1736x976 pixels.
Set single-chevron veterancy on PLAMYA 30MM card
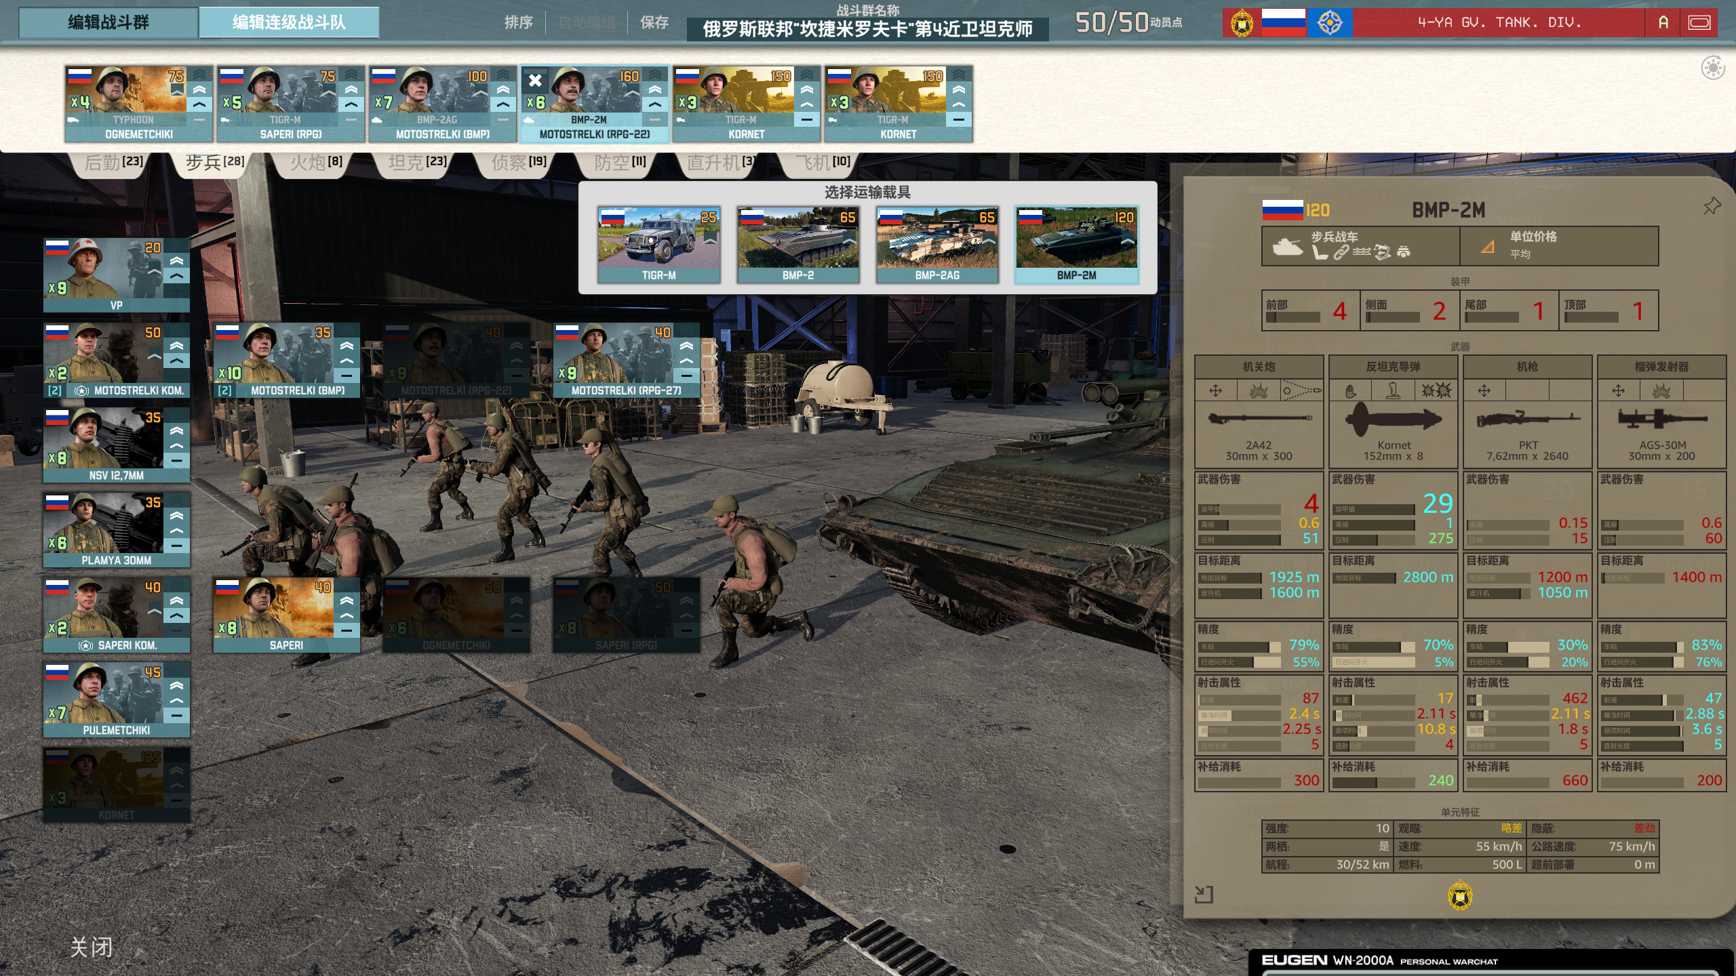point(176,531)
